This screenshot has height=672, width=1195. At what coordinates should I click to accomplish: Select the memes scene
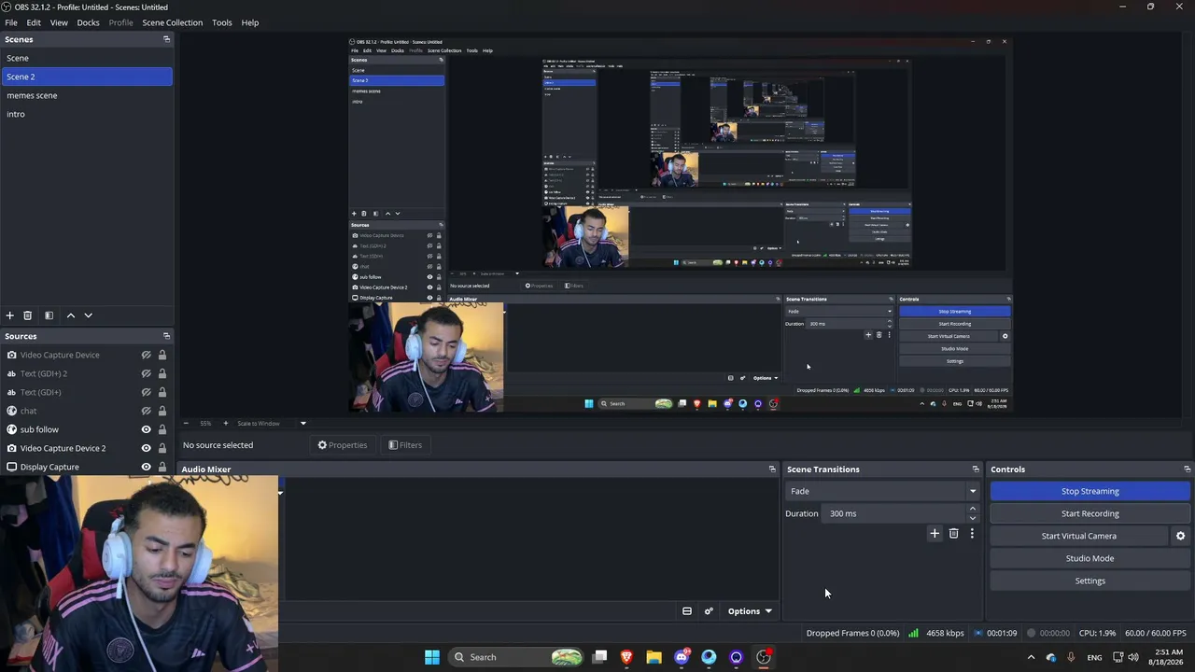point(86,95)
